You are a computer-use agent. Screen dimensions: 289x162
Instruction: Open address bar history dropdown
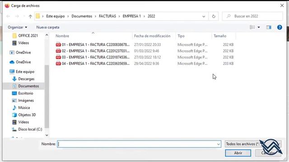pyautogui.click(x=204, y=16)
